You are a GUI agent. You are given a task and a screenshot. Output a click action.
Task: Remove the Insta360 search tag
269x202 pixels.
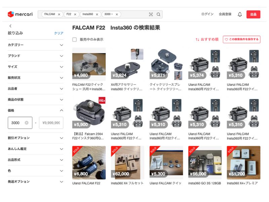click(x=97, y=14)
